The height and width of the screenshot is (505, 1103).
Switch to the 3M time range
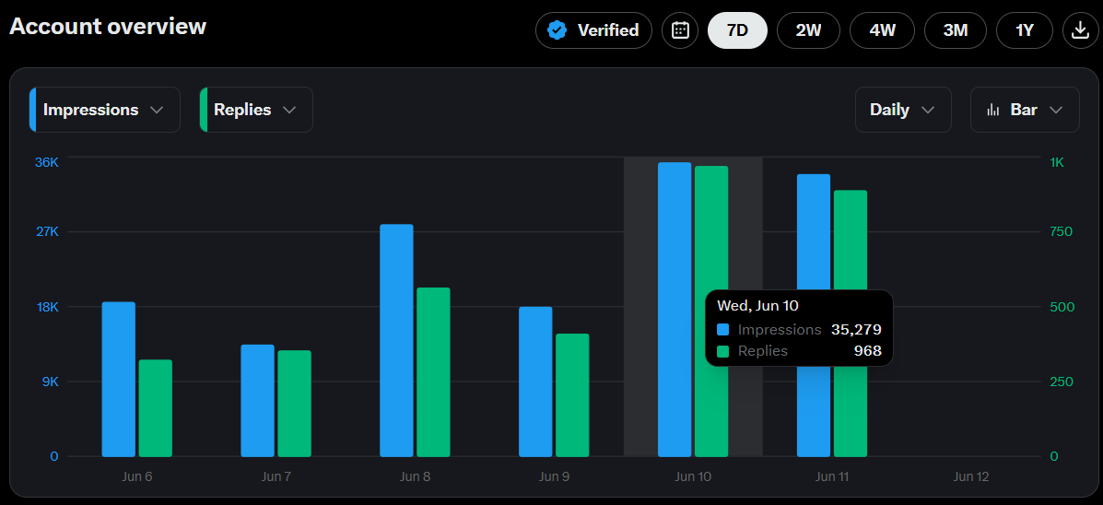(x=956, y=30)
